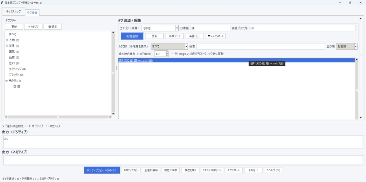This screenshot has width=366, height=182.
Task: Click the 全選択解除 button
Action: pos(151,170)
